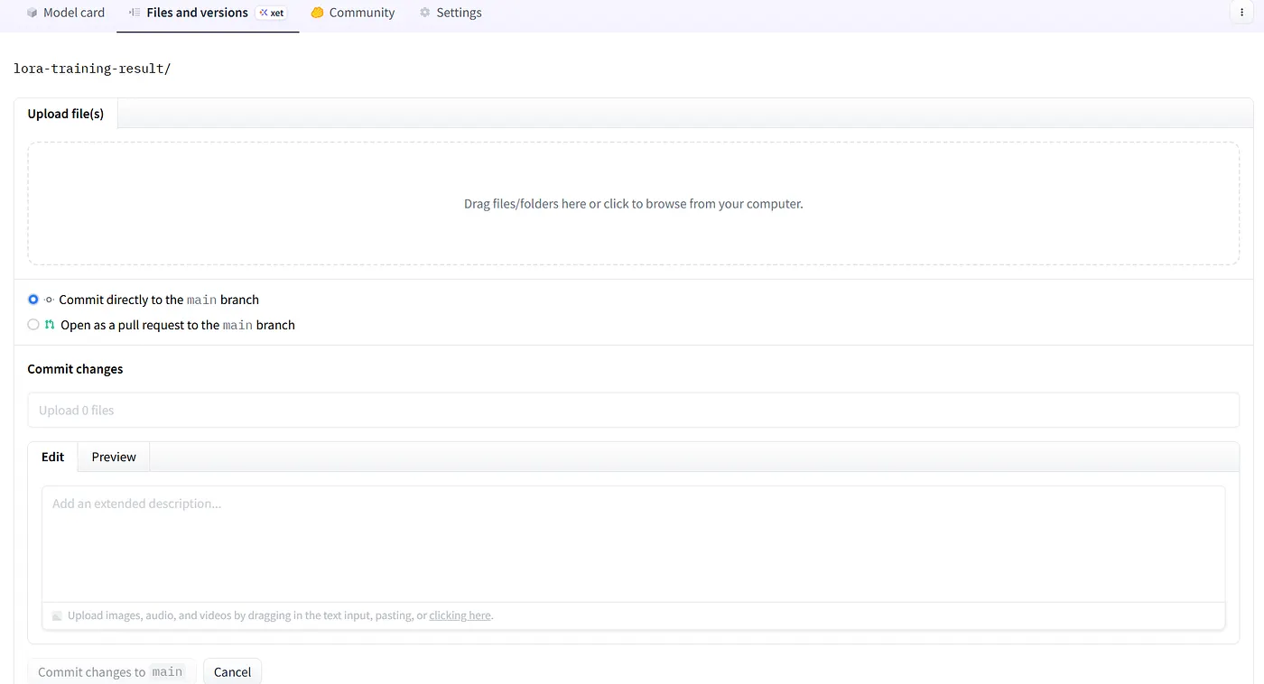Click the drag files drop zone to browse

(x=633, y=203)
